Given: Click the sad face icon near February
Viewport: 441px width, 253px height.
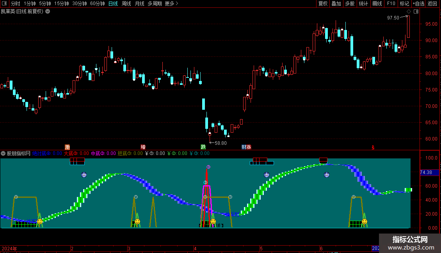Looking at the screenshot, I should click(84, 175).
